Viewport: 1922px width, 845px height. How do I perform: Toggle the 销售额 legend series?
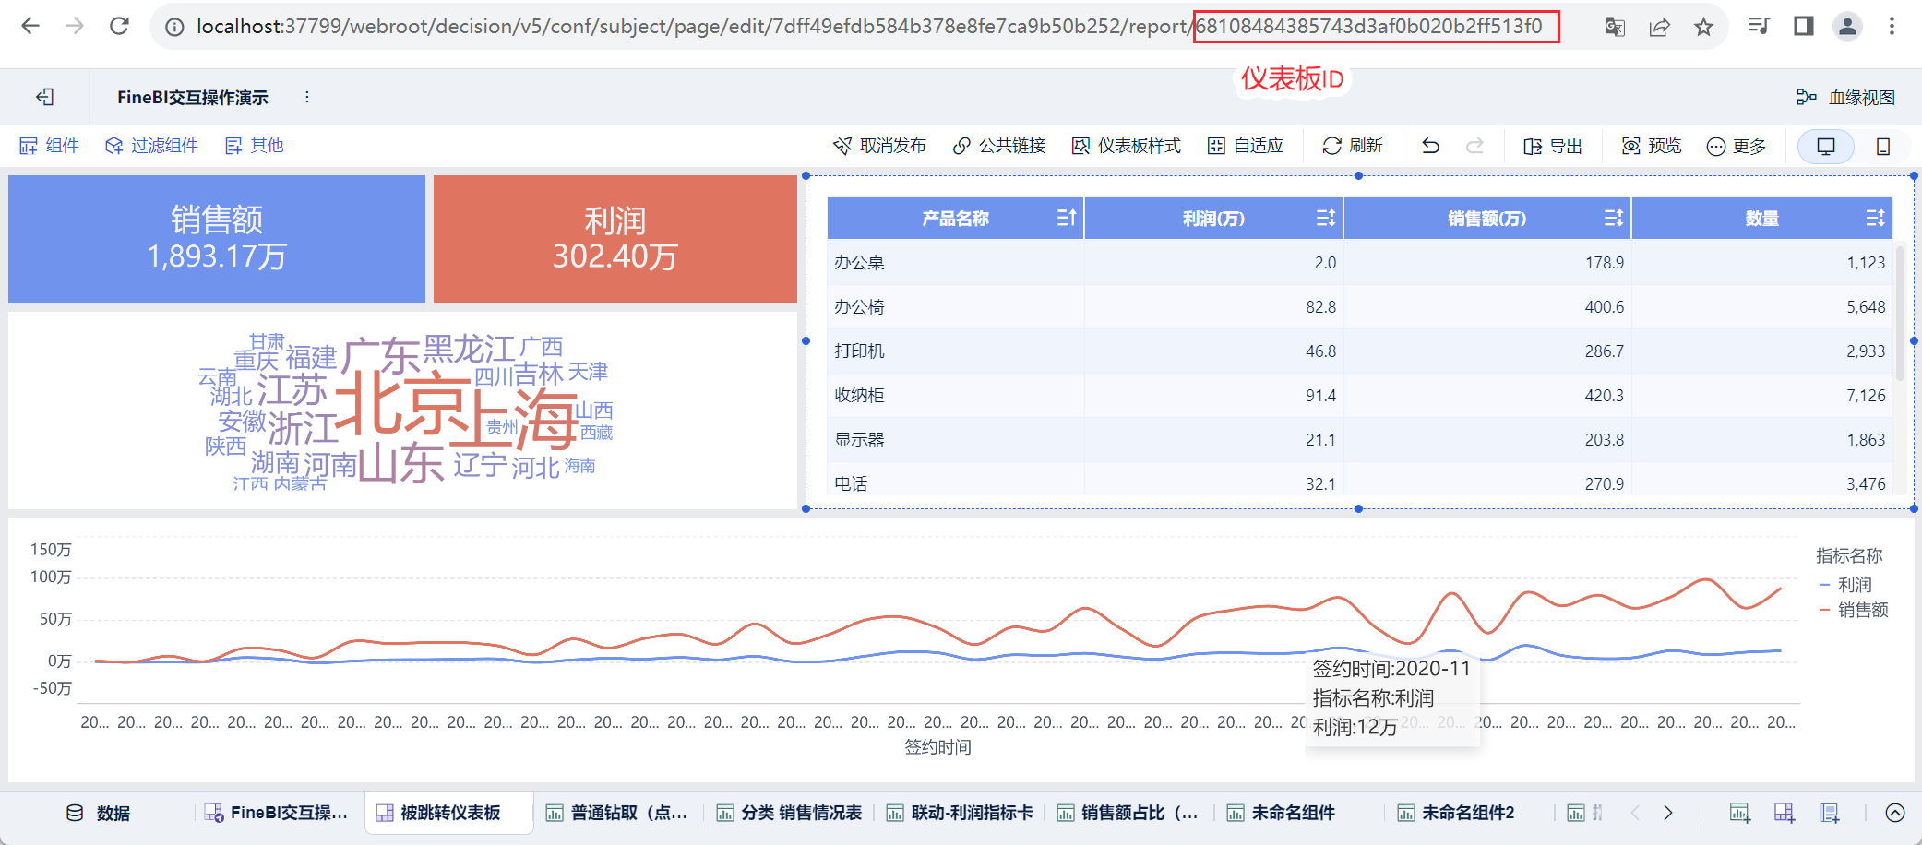[x=1854, y=610]
